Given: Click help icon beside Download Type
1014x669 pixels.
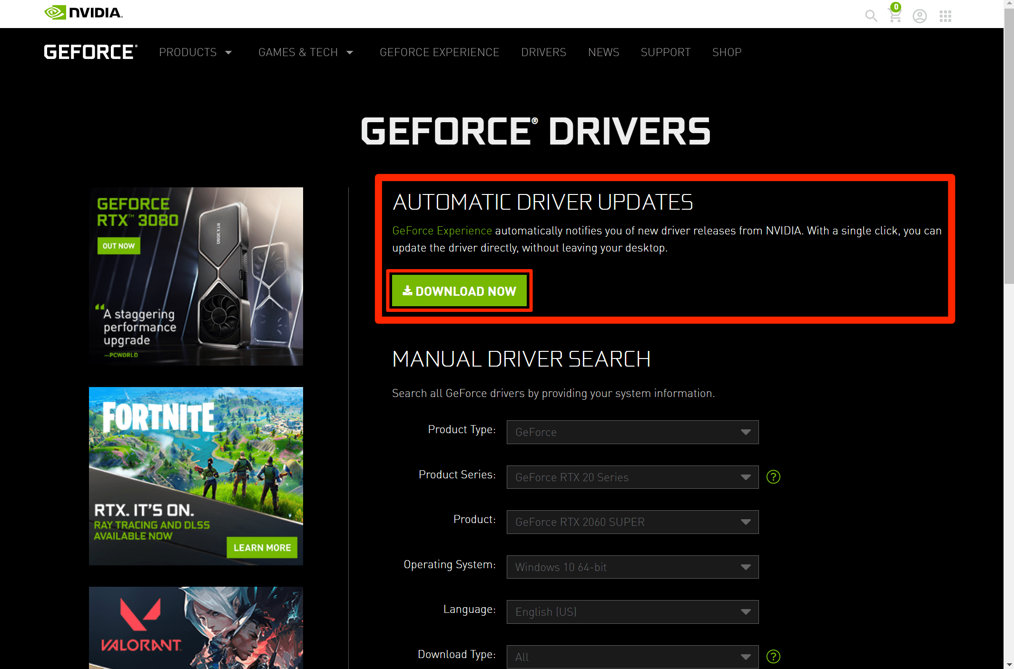Looking at the screenshot, I should [x=773, y=656].
